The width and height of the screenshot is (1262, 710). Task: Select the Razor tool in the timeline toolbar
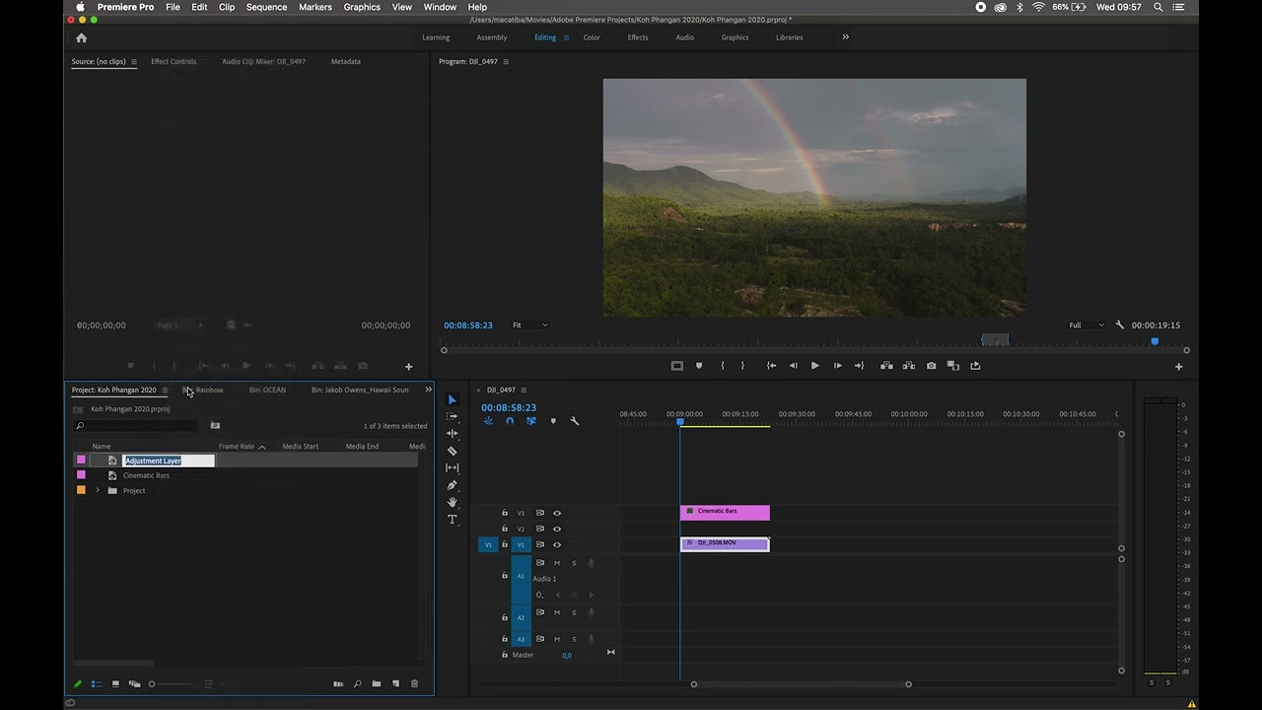point(452,450)
